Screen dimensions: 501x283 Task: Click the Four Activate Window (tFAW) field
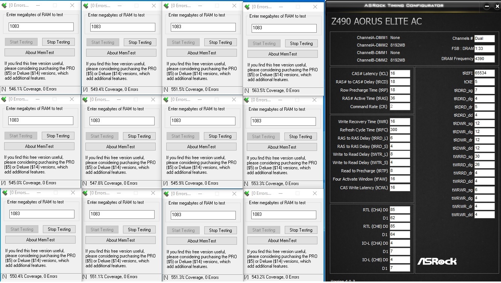(x=400, y=179)
